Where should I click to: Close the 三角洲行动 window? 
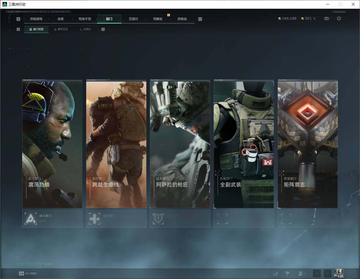click(x=353, y=4)
